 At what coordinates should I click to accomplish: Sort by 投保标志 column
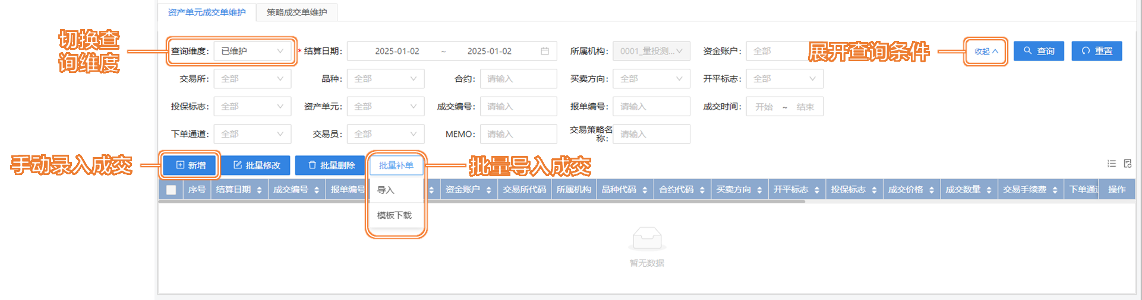click(x=874, y=190)
